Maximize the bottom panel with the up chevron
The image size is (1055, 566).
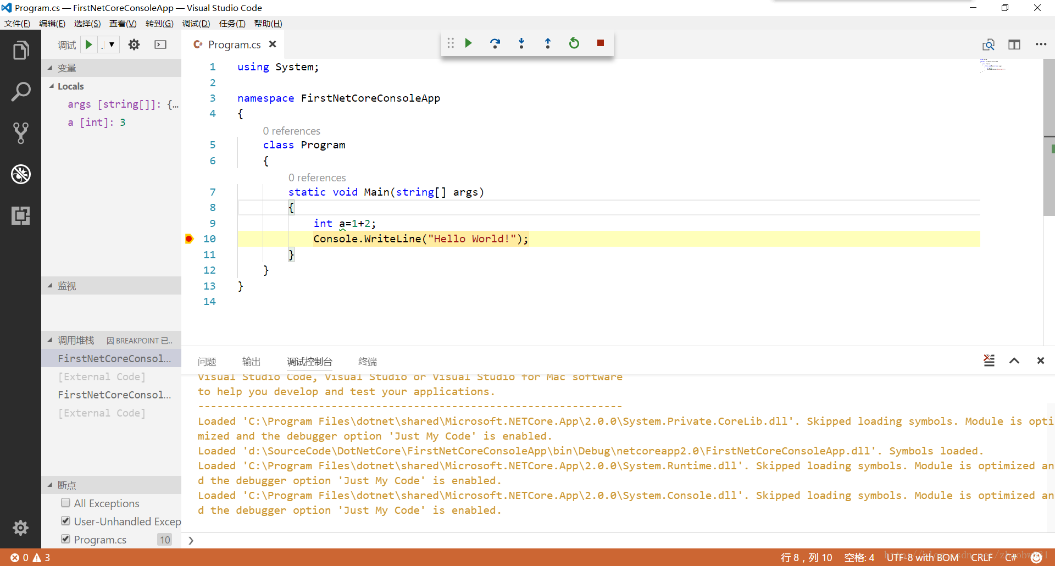click(x=1014, y=360)
